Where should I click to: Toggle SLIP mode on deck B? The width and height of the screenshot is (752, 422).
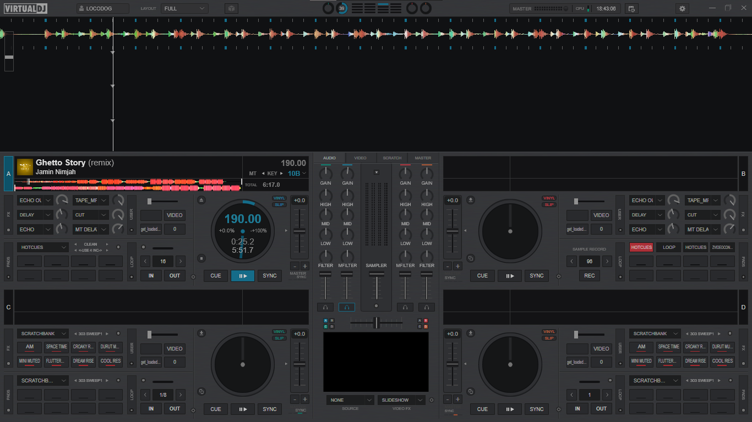(x=549, y=205)
